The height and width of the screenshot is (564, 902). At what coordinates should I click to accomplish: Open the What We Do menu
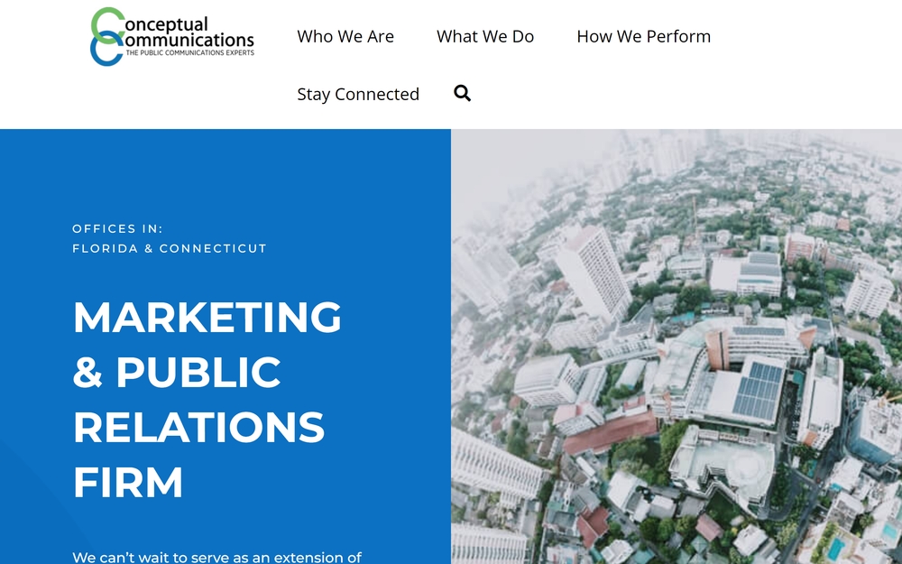click(485, 36)
